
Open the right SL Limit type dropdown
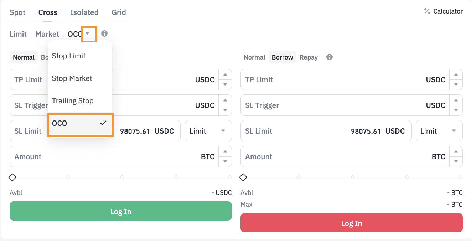tap(439, 131)
